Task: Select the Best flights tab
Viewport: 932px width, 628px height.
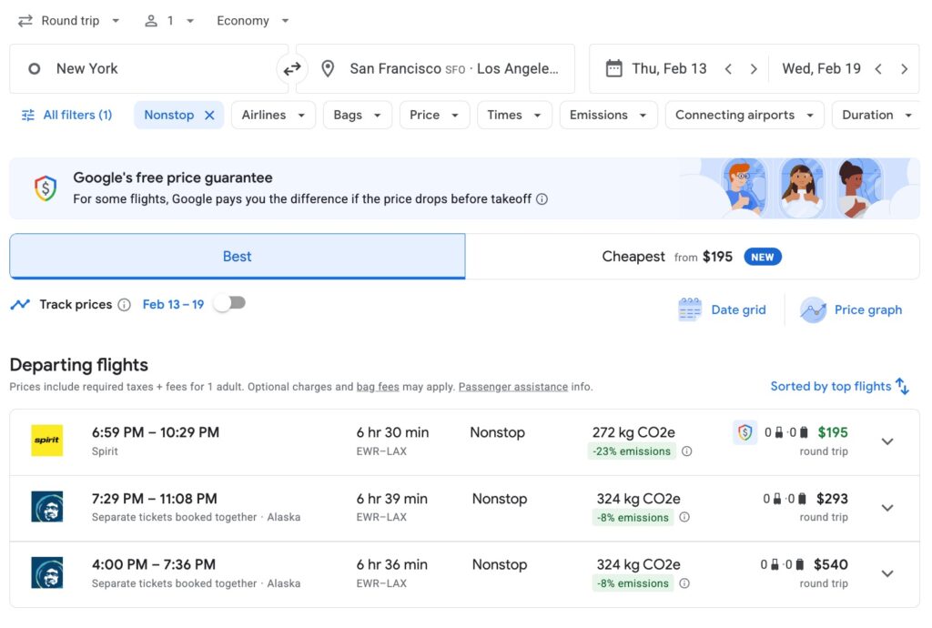Action: point(237,256)
